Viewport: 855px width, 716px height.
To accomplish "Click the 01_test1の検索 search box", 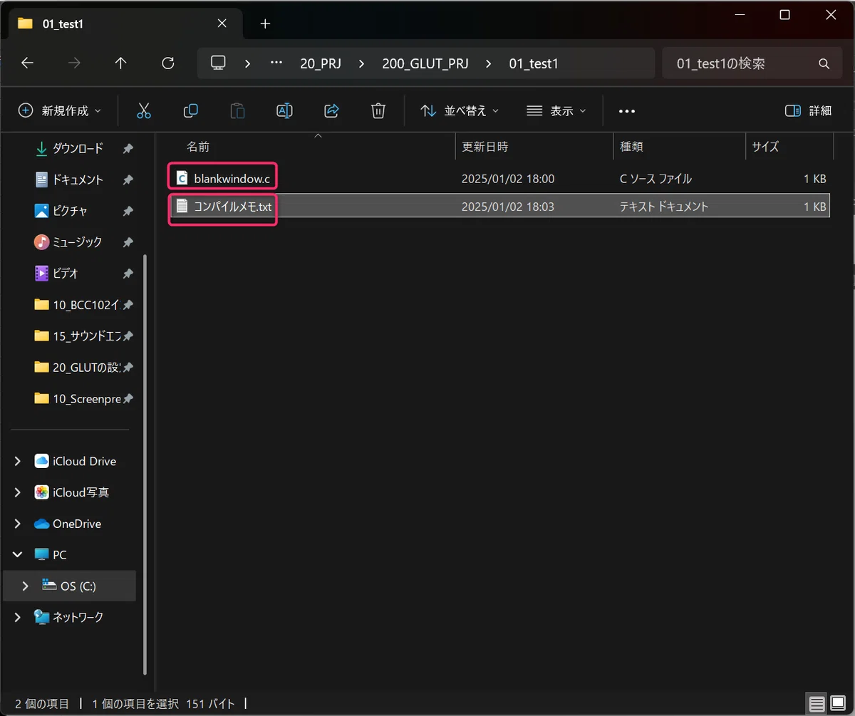I will click(x=752, y=63).
